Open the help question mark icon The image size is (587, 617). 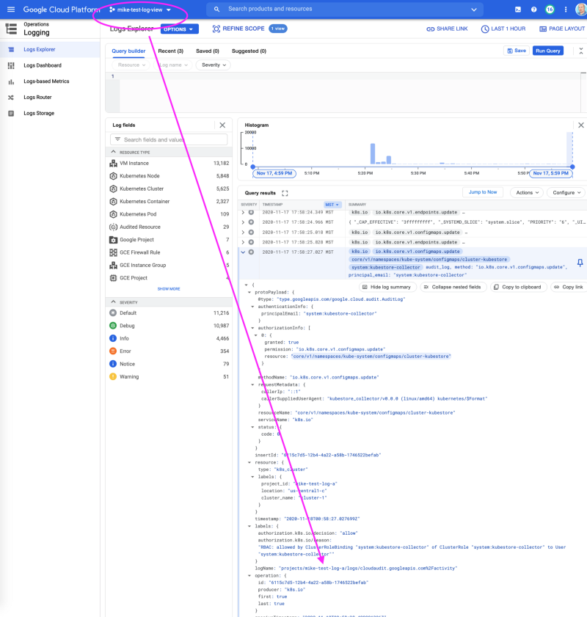point(533,10)
